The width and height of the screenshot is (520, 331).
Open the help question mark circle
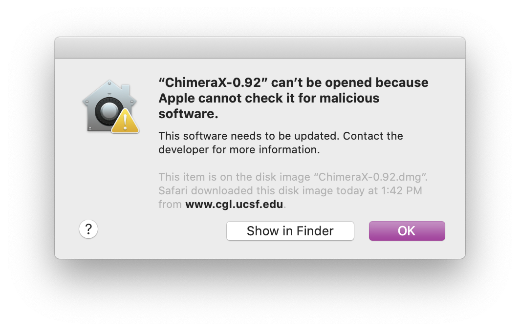88,229
